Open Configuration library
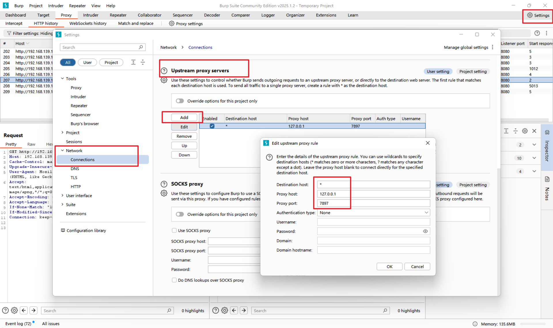553x328 pixels. tap(84, 230)
